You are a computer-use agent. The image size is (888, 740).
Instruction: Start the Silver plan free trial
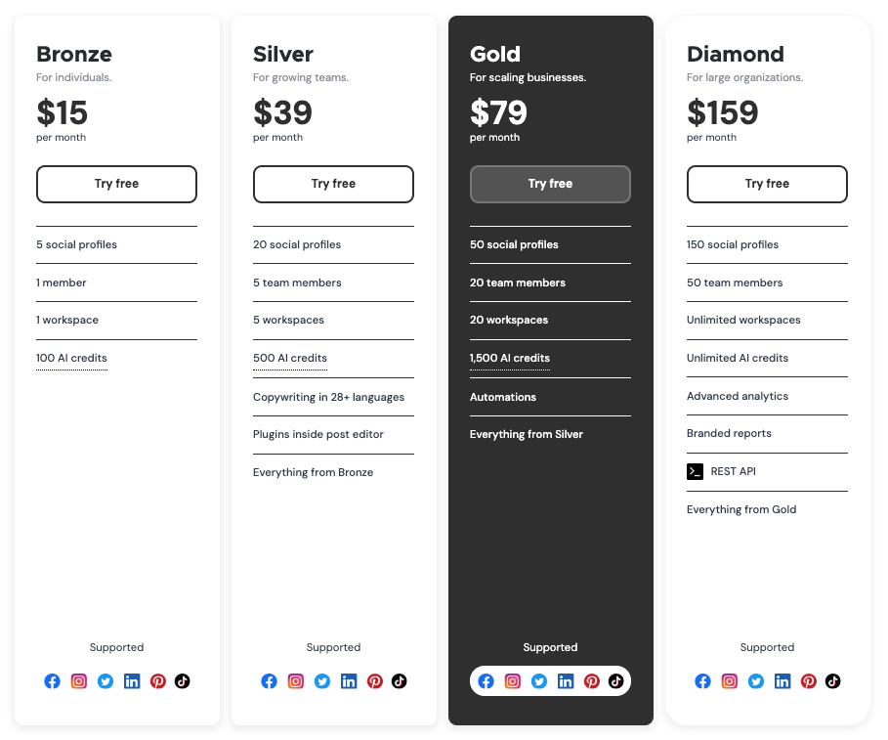pyautogui.click(x=333, y=184)
